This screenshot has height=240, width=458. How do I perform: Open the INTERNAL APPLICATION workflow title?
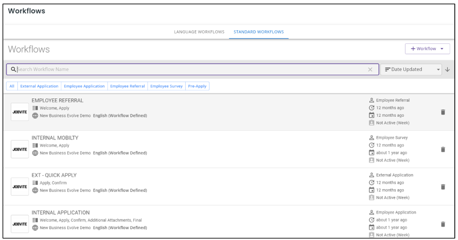(x=61, y=212)
